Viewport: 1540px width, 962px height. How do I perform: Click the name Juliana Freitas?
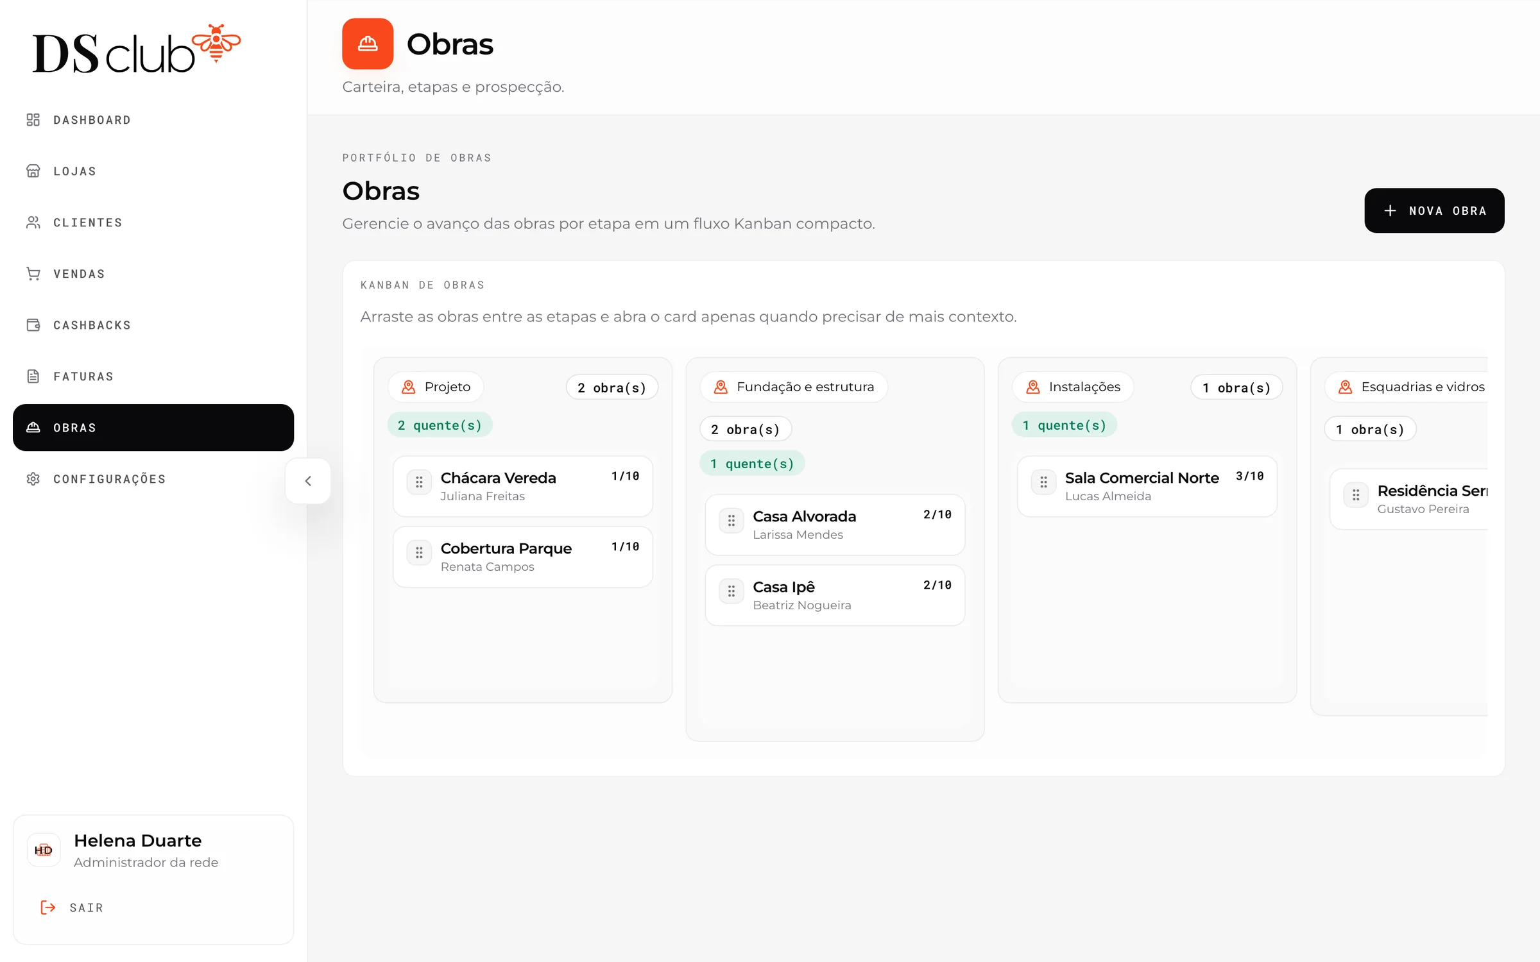click(483, 496)
